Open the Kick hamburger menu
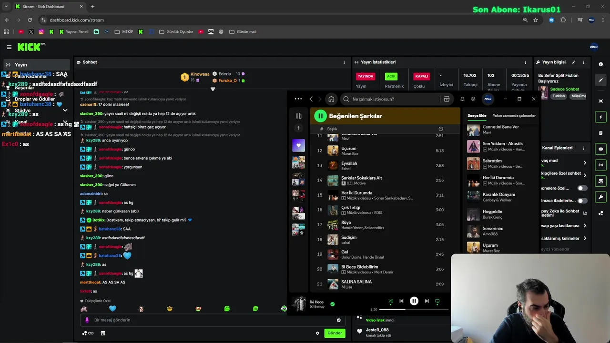This screenshot has height=343, width=610. click(9, 47)
